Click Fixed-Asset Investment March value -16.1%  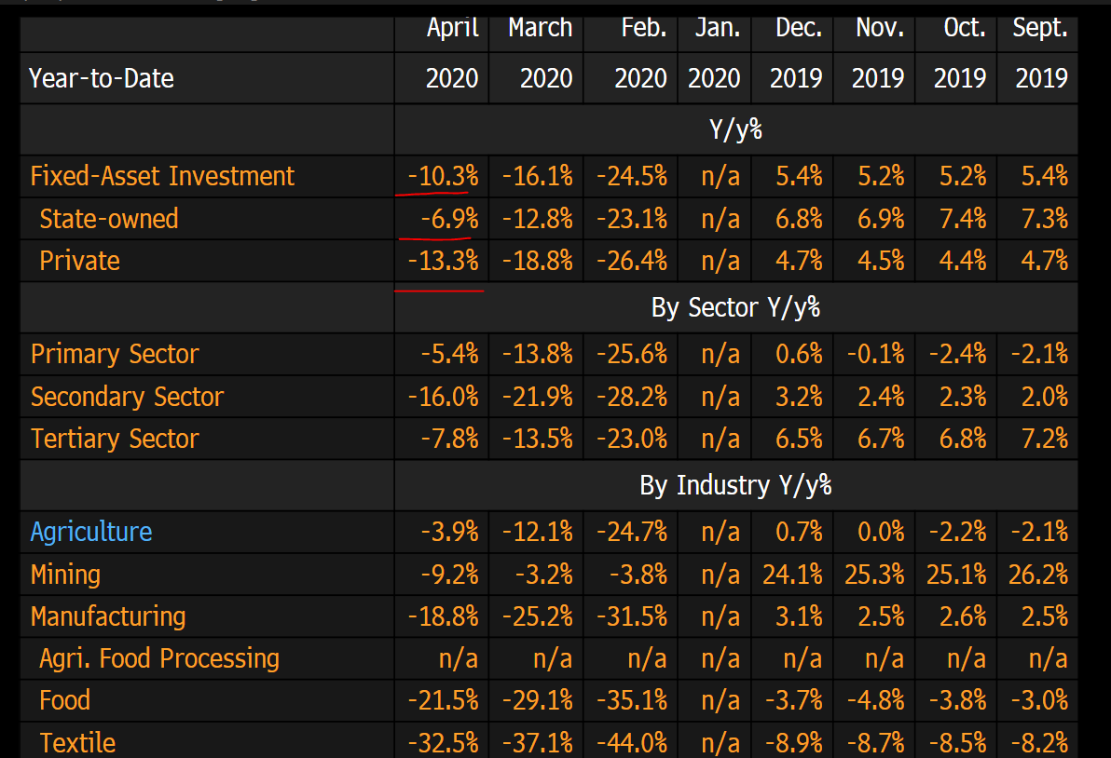pyautogui.click(x=538, y=175)
